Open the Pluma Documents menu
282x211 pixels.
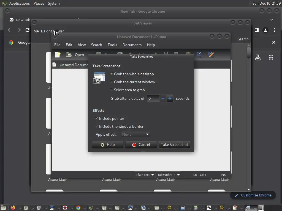click(132, 45)
